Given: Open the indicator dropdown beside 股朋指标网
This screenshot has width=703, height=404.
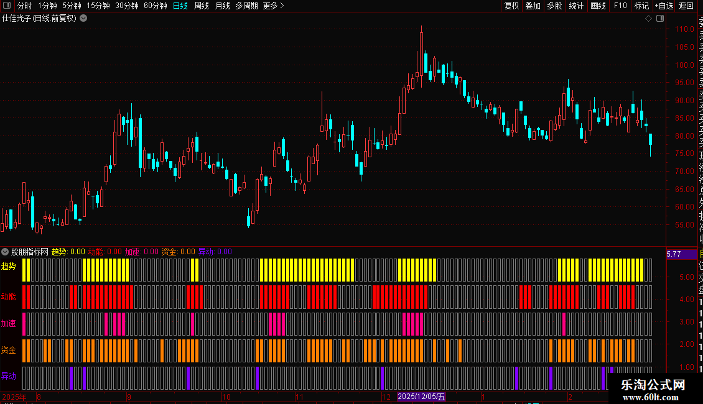Looking at the screenshot, I should tap(5, 252).
